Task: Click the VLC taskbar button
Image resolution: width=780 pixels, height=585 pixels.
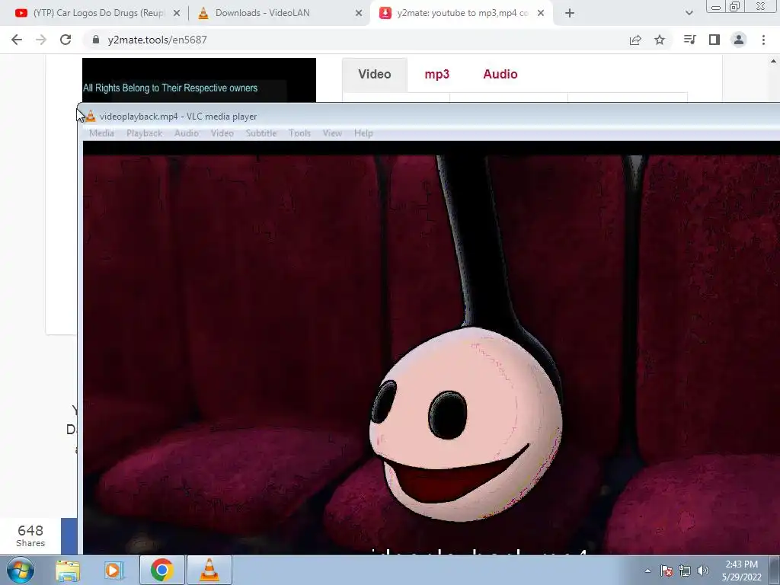Action: pos(209,570)
